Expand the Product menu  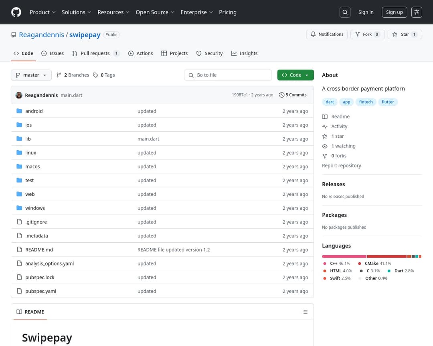(x=42, y=12)
